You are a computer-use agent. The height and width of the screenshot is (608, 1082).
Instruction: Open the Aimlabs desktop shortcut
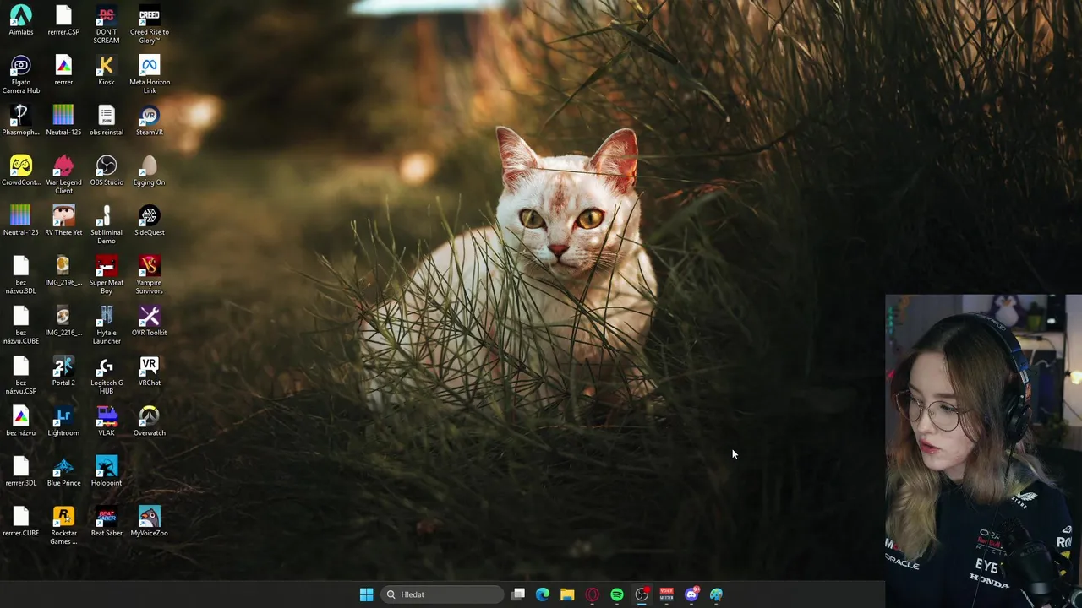coord(21,21)
